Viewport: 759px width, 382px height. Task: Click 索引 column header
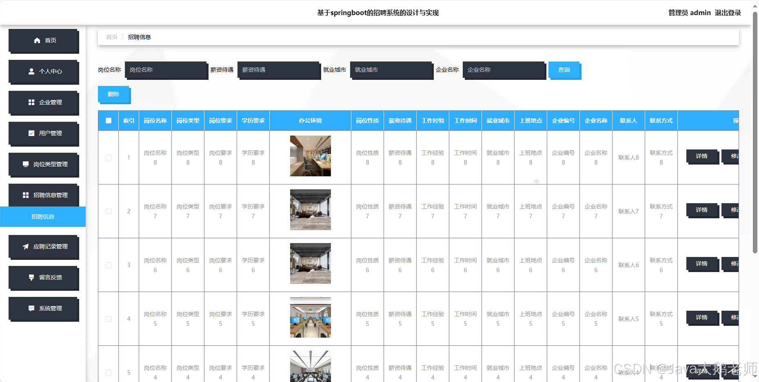(x=129, y=121)
